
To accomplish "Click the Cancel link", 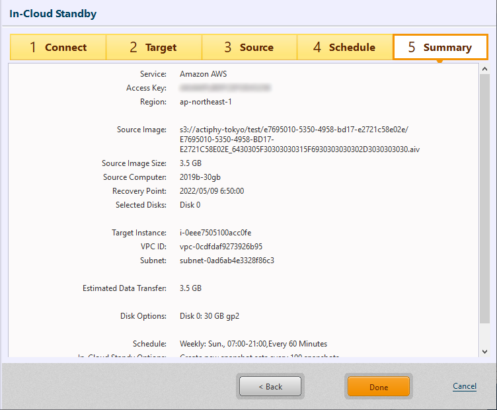I will coord(464,386).
